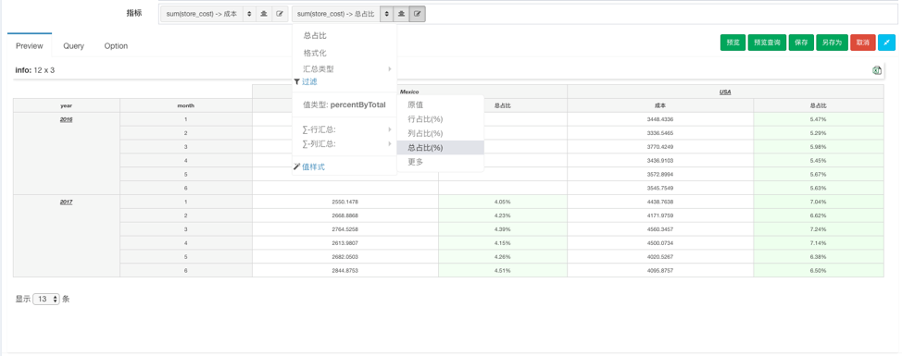Click the edit icon for 总占比 metric
Viewport: 902px width, 356px height.
(x=417, y=14)
